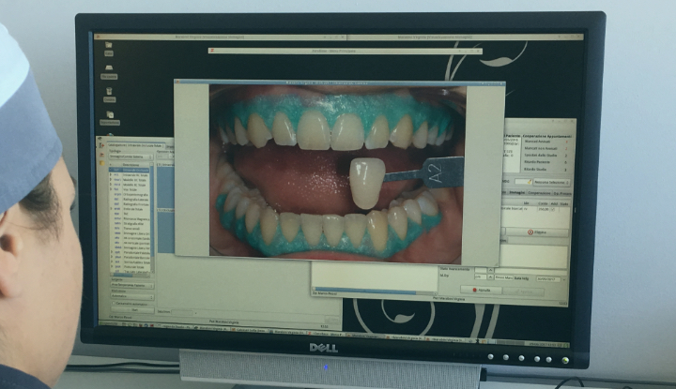Click the Selezione input field in catalog window

pos(182,311)
